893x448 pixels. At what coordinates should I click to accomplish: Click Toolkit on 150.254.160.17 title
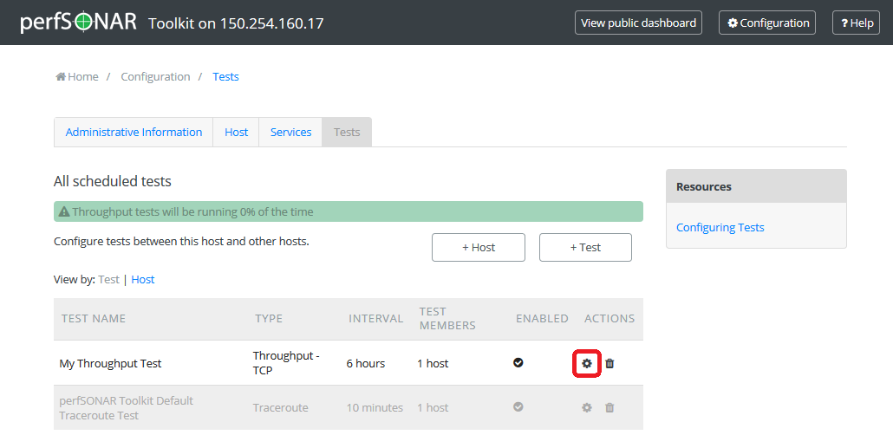[236, 23]
